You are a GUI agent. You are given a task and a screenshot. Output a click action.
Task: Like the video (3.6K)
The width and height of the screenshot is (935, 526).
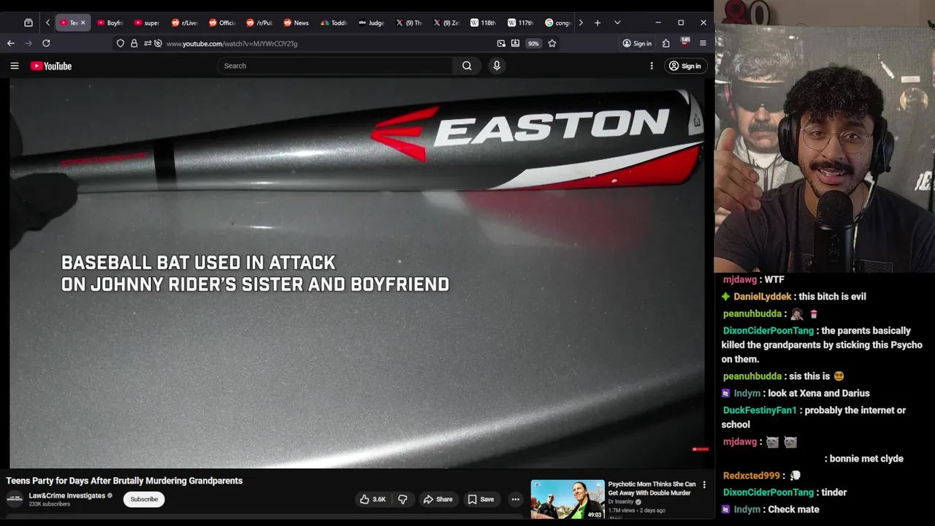pyautogui.click(x=373, y=499)
